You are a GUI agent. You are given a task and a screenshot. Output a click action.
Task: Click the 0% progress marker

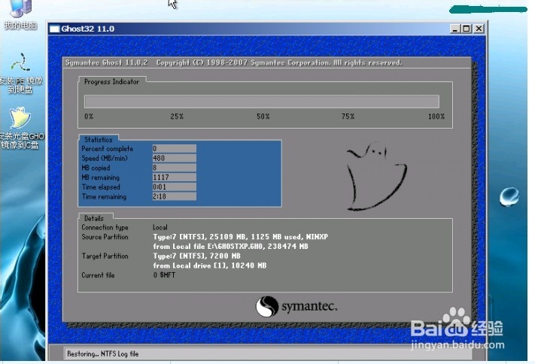89,117
